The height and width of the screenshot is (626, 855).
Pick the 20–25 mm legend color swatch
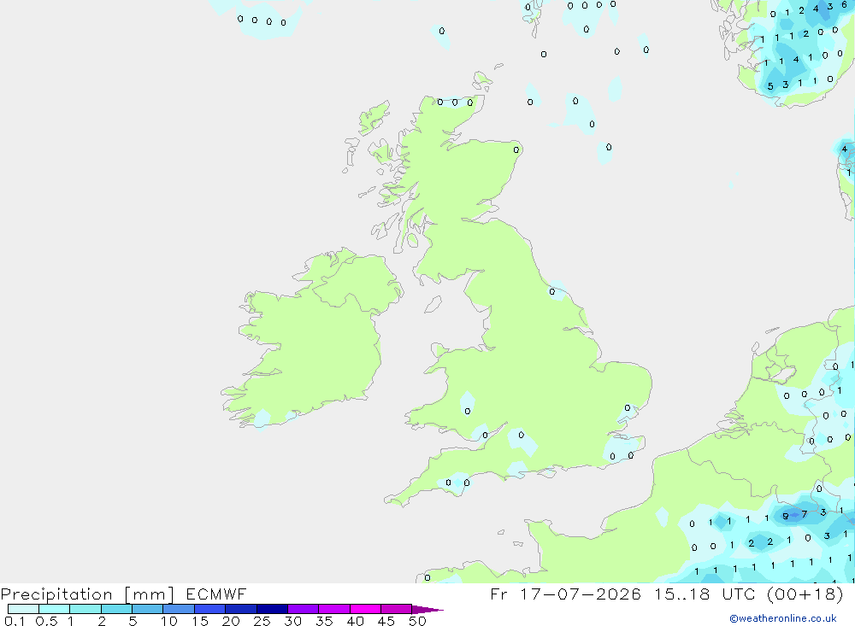pos(241,609)
